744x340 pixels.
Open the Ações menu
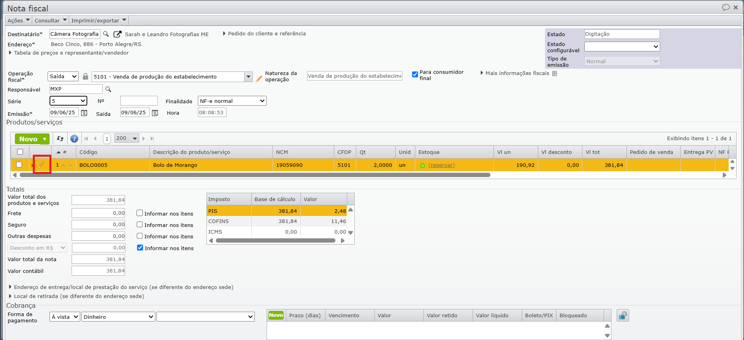[18, 20]
